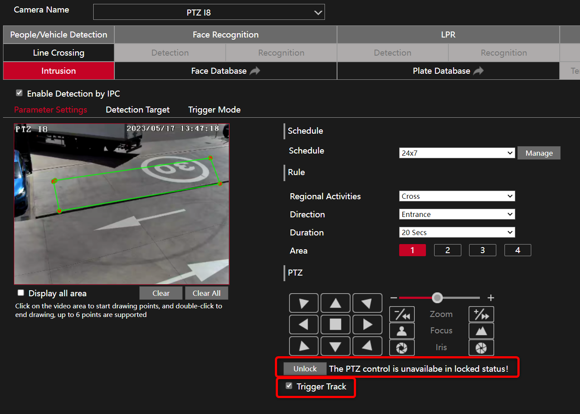580x414 pixels.
Task: Uncheck Enable Detection by IPC
Action: coord(19,93)
